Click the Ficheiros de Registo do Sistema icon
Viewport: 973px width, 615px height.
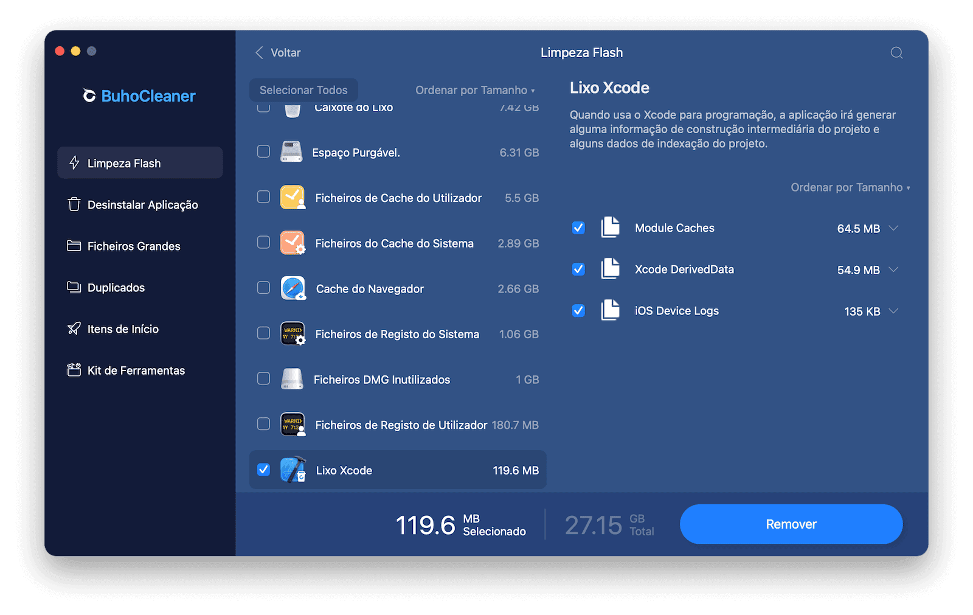293,333
